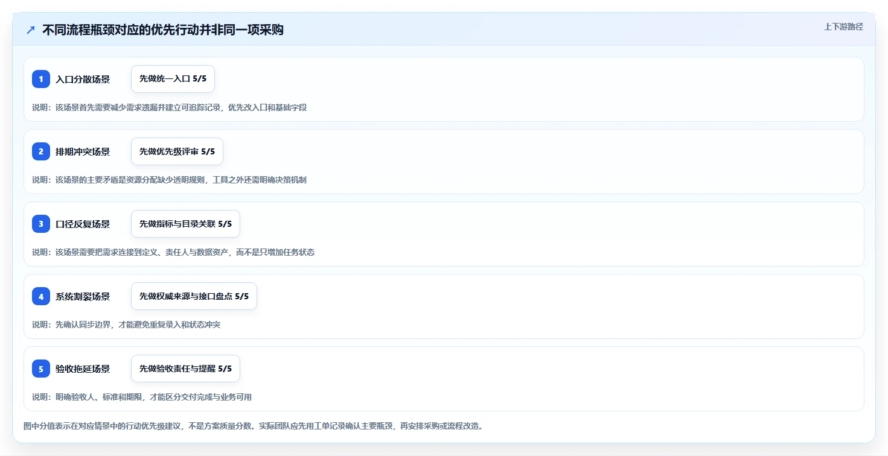The image size is (888, 456).
Task: Click the number 1 step badge
Action: tap(41, 79)
